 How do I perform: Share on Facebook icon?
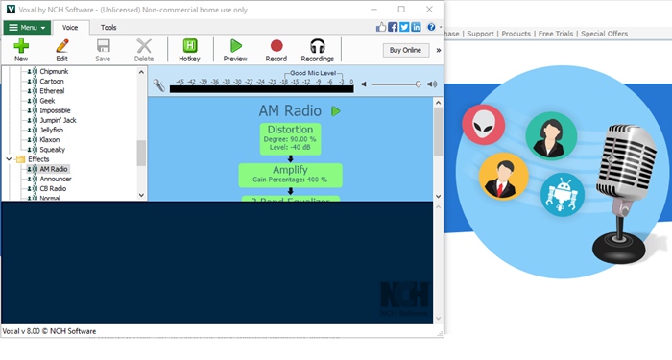(393, 27)
